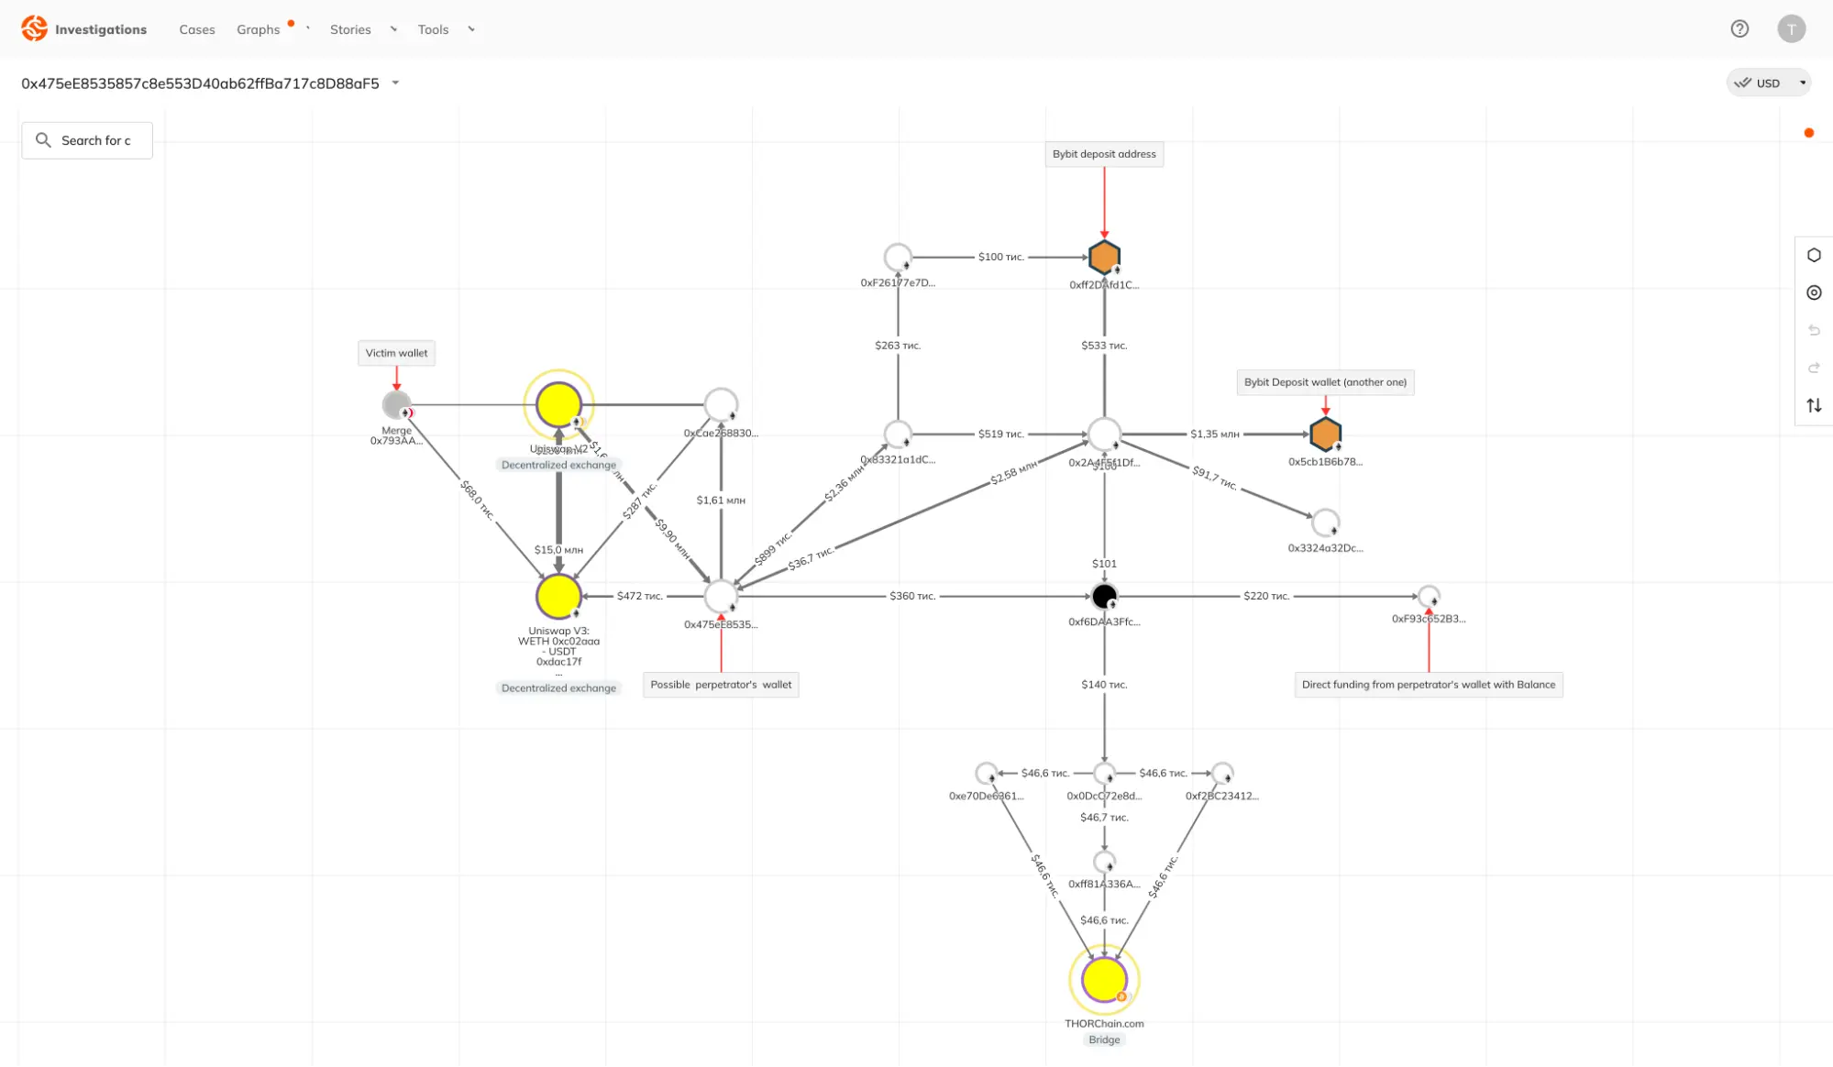Viewport: 1833px width, 1067px height.
Task: Open the Graphs menu item
Action: pos(259,29)
